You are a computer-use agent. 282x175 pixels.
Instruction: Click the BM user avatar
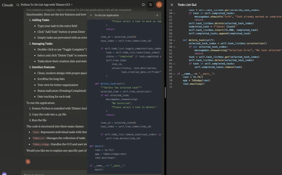pos(4,174)
